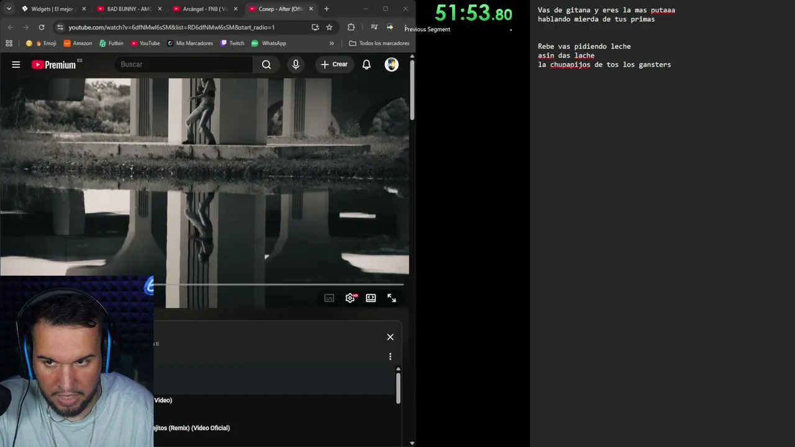Open the Todos los marcadores folder
This screenshot has height=447, width=795.
pyautogui.click(x=379, y=43)
